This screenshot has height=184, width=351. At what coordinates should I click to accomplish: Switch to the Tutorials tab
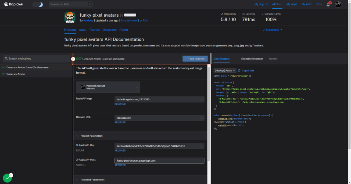94,30
